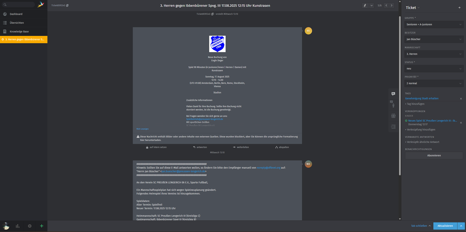This screenshot has height=232, width=466.
Task: Click the Aktualisieren button
Action: 445,226
